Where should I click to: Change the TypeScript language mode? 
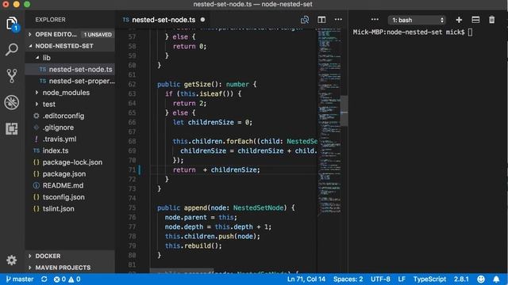pyautogui.click(x=429, y=279)
